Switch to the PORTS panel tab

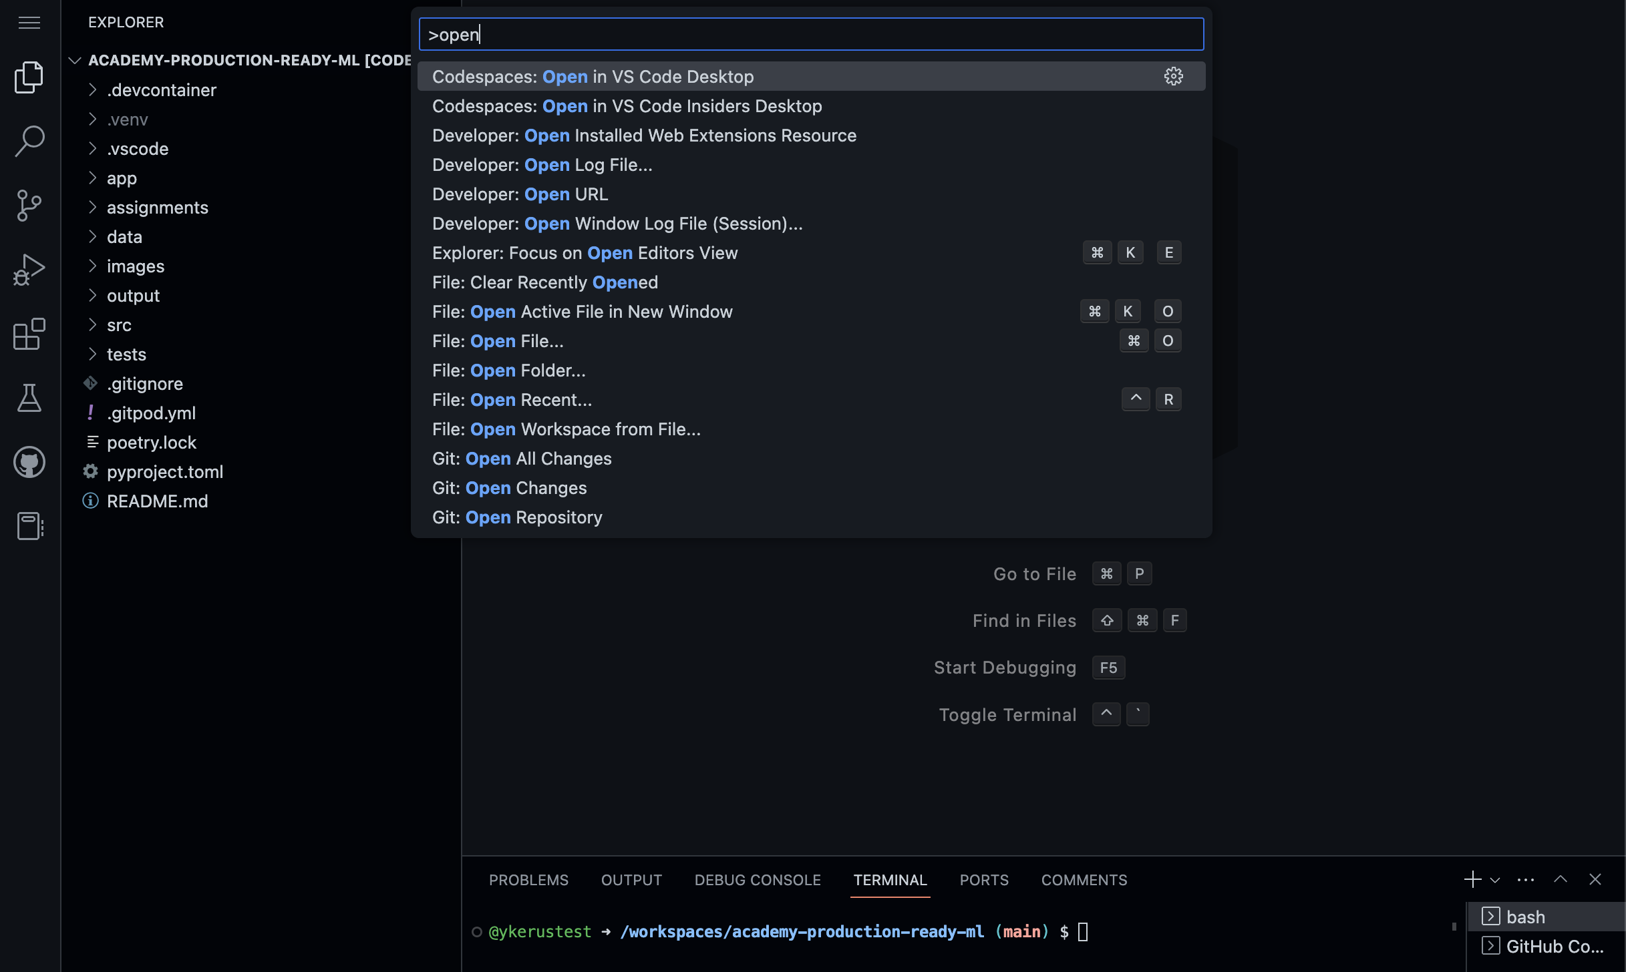click(983, 880)
